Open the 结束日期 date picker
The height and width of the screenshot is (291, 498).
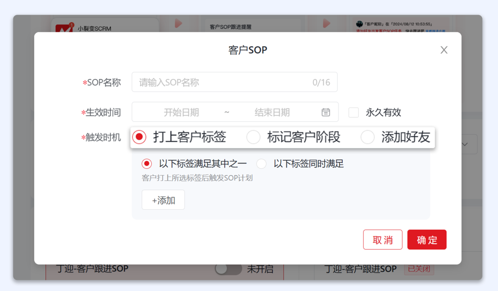click(x=272, y=112)
